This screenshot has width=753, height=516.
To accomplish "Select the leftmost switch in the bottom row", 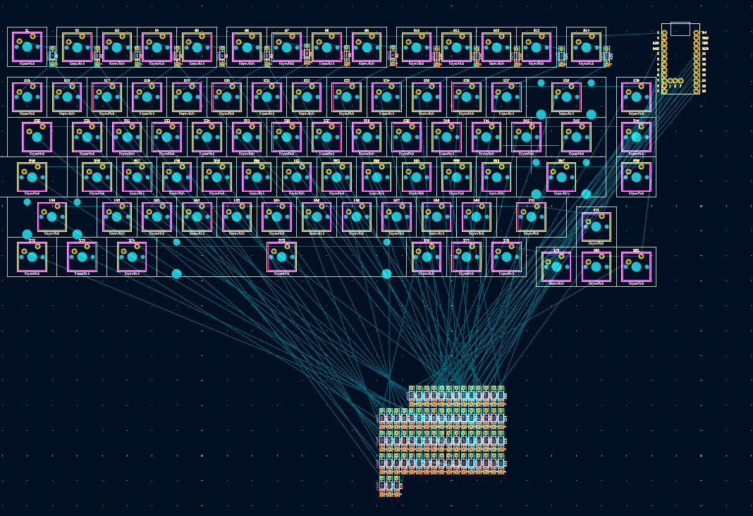I will pos(28,259).
